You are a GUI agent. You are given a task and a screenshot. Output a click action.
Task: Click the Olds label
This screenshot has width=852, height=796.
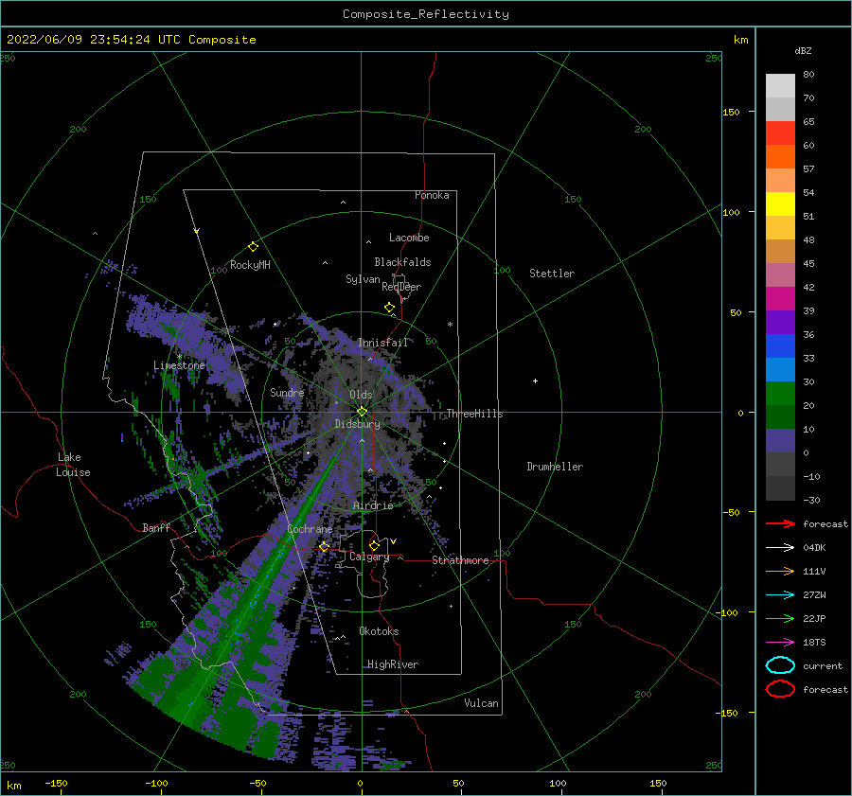[x=361, y=395]
